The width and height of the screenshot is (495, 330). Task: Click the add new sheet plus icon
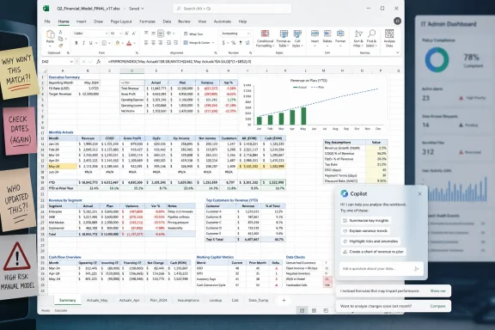coord(284,300)
